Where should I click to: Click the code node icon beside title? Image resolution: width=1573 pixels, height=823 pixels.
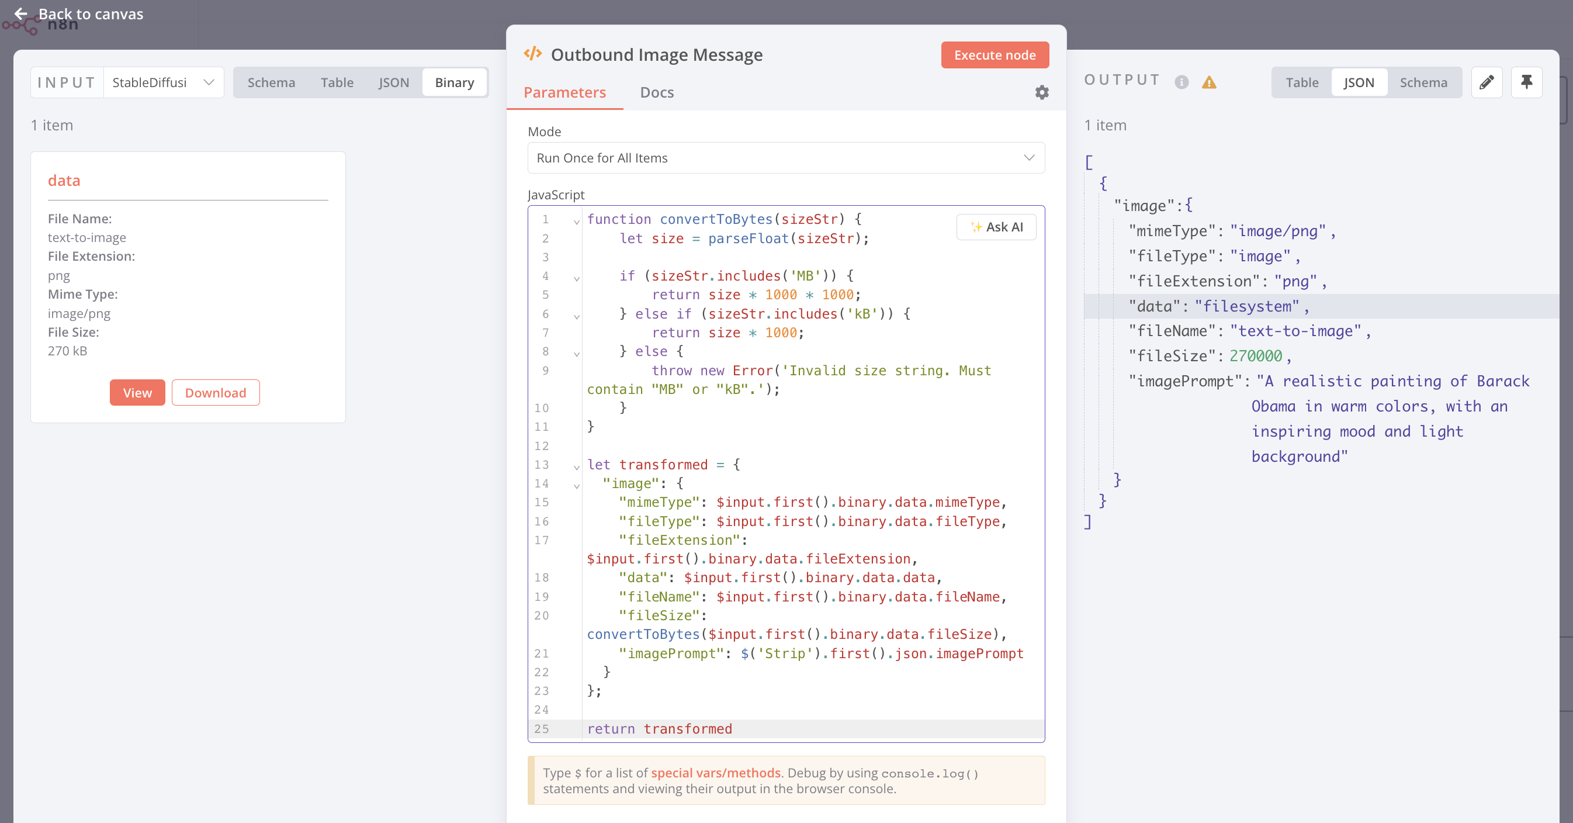pos(532,54)
